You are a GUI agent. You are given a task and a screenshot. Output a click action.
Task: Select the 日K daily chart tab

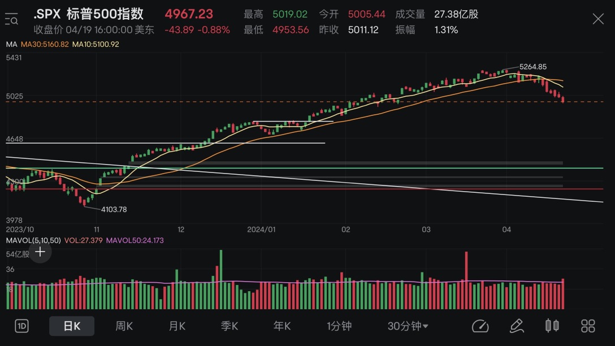[72, 326]
